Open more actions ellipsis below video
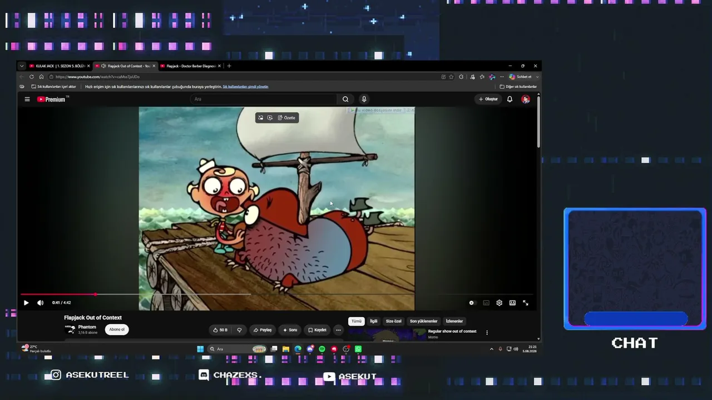 (x=338, y=330)
